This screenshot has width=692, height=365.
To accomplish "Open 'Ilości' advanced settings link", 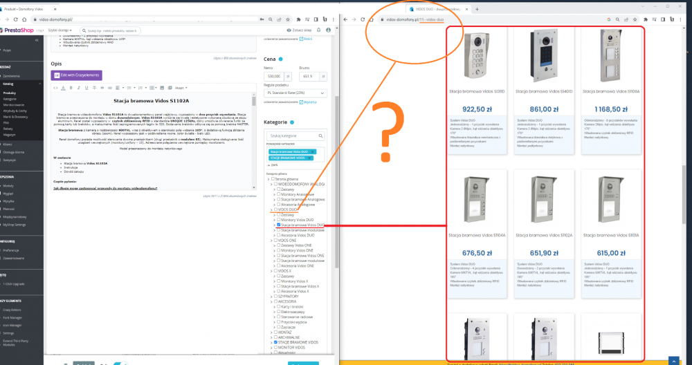I will (x=306, y=39).
